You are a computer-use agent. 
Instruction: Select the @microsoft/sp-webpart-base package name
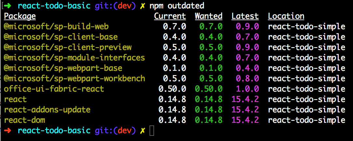63,68
